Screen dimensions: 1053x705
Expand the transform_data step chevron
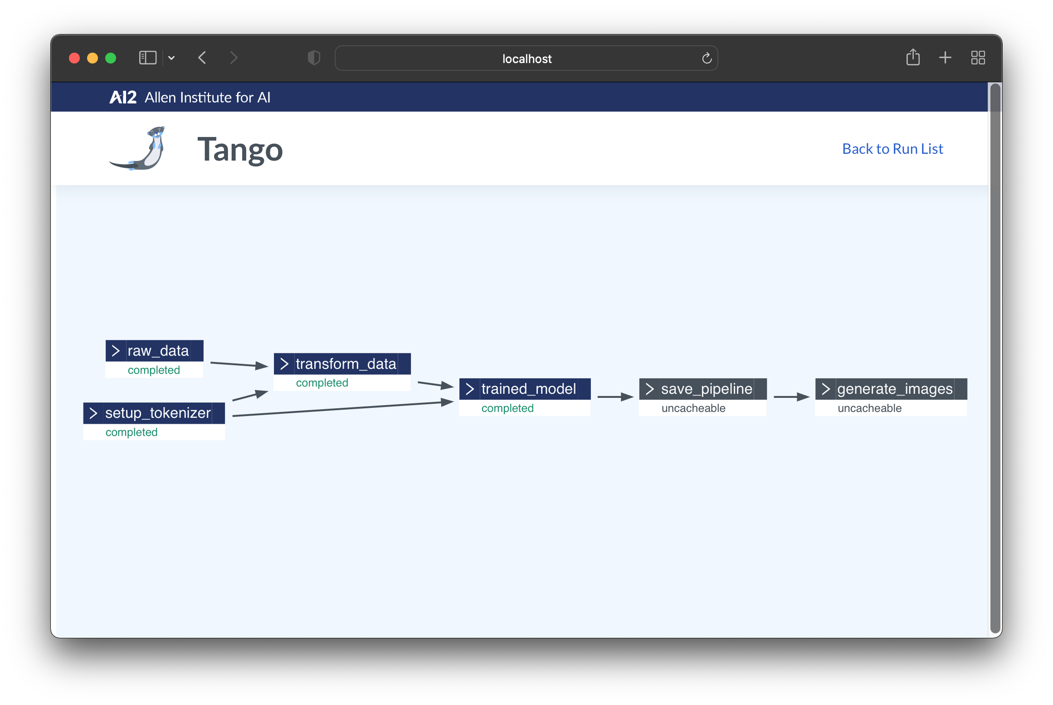pyautogui.click(x=284, y=364)
